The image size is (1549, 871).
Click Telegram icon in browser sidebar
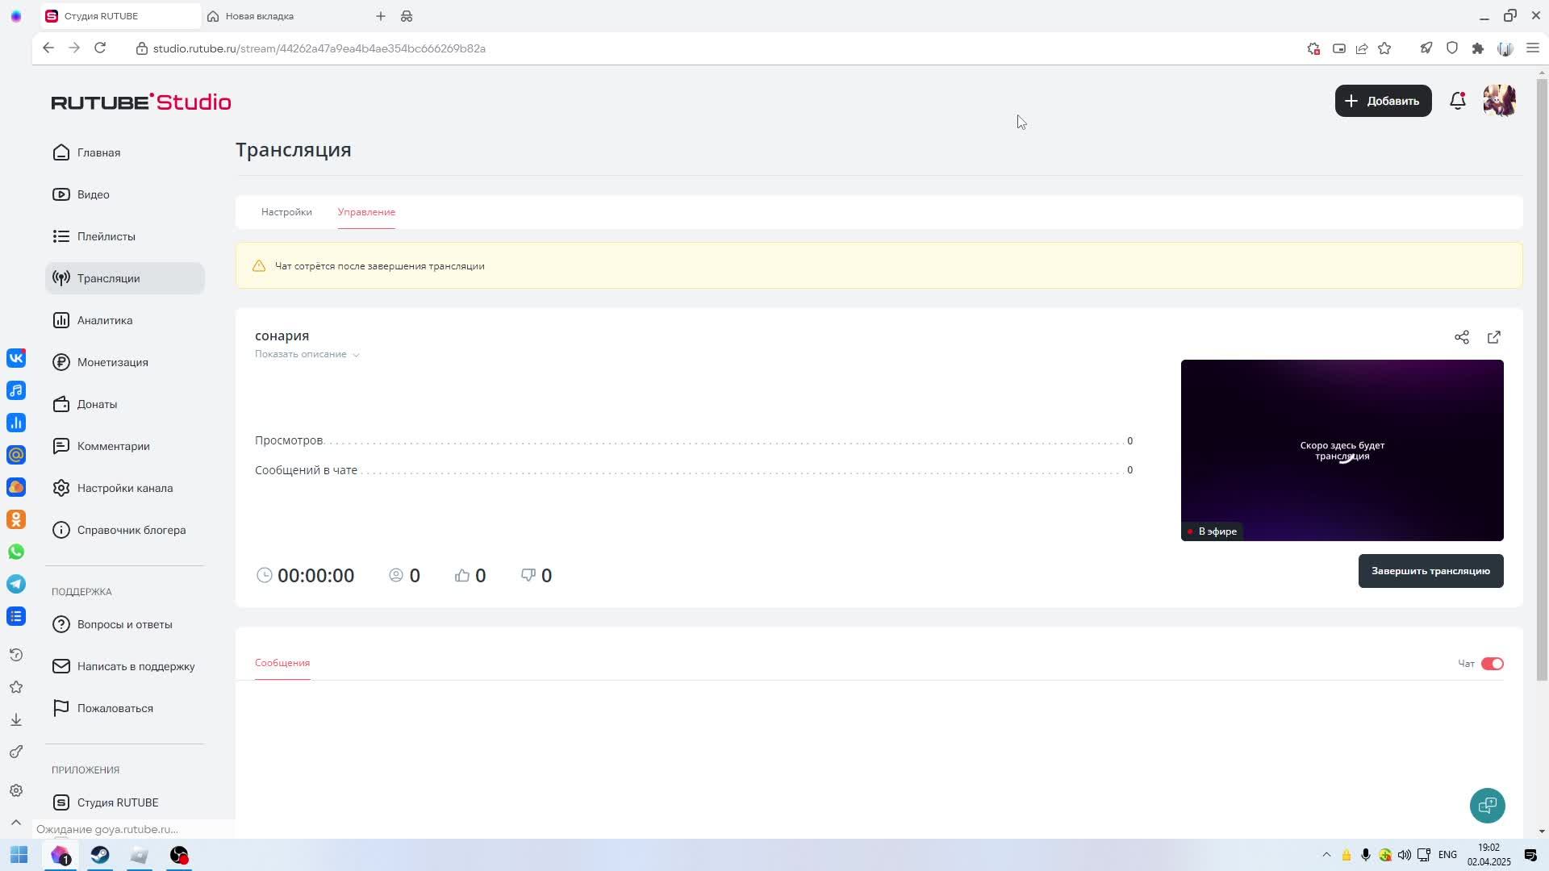pyautogui.click(x=16, y=584)
